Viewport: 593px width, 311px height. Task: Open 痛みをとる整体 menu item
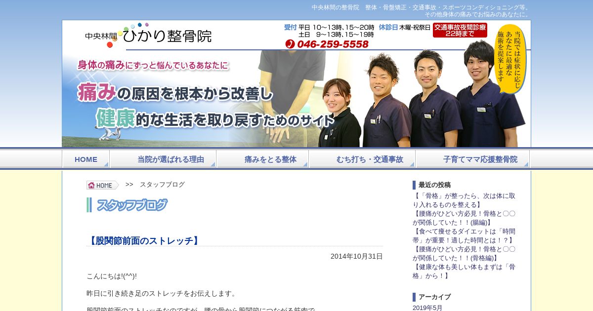coord(263,159)
